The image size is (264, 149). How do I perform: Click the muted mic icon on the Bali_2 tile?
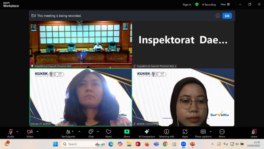134,66
